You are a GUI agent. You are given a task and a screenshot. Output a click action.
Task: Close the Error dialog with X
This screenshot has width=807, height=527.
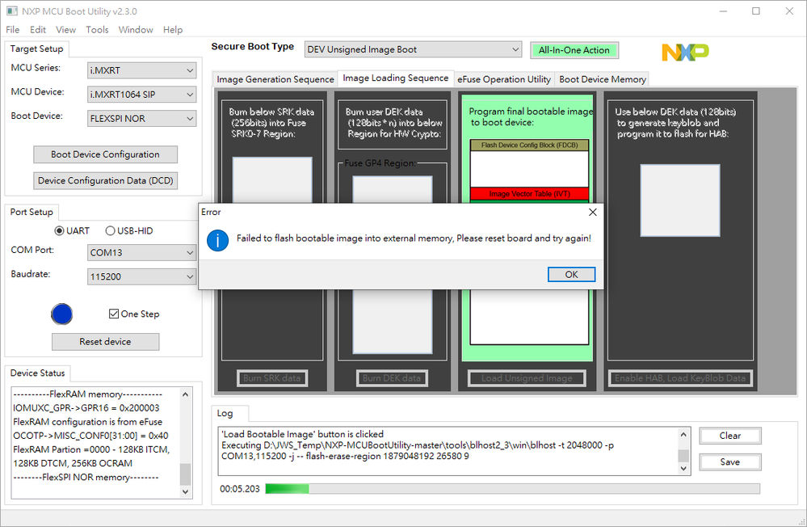[592, 213]
